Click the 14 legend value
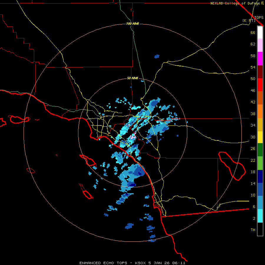Screen dimensions: 265x265 click(253, 183)
